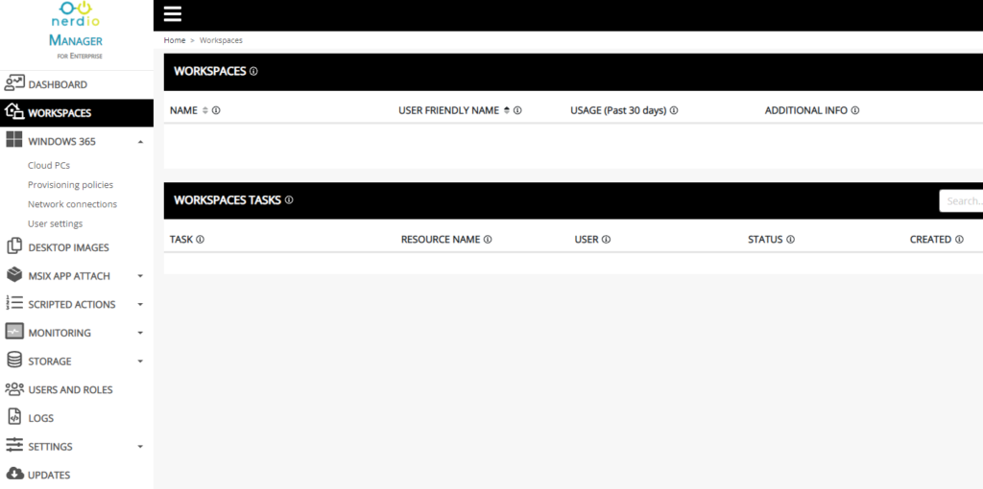Screen dimensions: 983x489
Task: Click info icon beside CREATED column
Action: pos(959,239)
